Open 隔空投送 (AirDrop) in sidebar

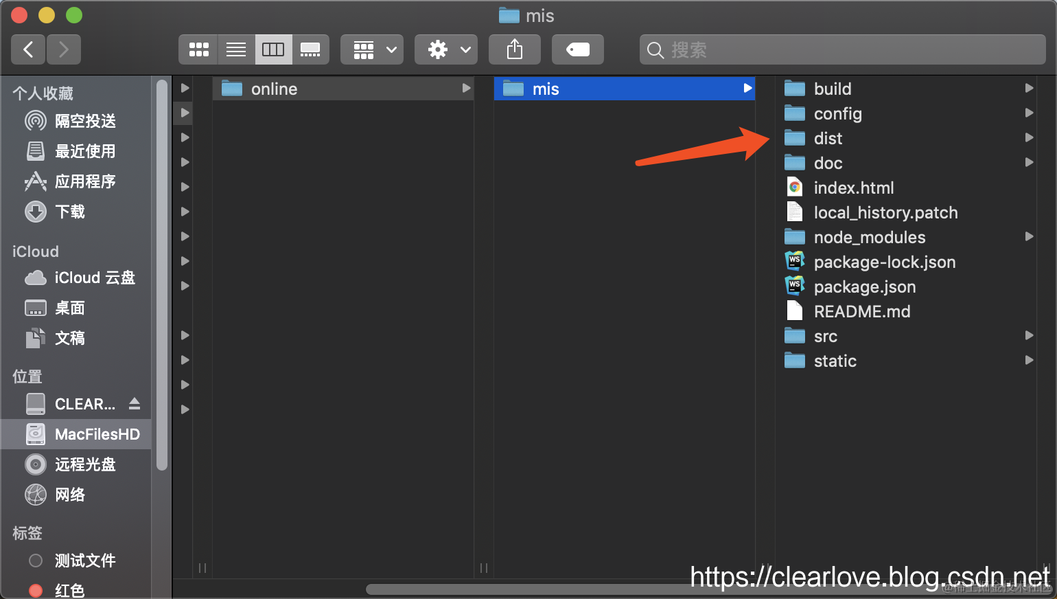point(76,121)
